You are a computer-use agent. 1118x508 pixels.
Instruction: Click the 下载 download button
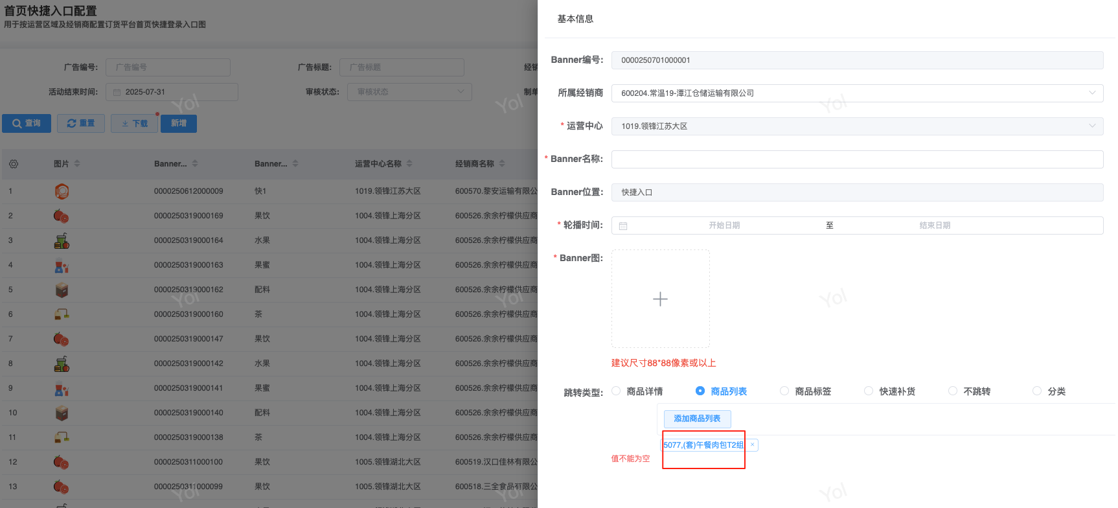134,123
